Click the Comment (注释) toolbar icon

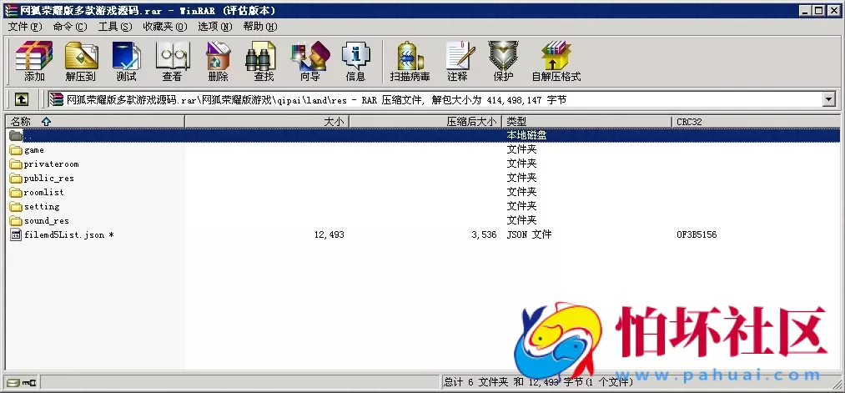click(x=457, y=61)
